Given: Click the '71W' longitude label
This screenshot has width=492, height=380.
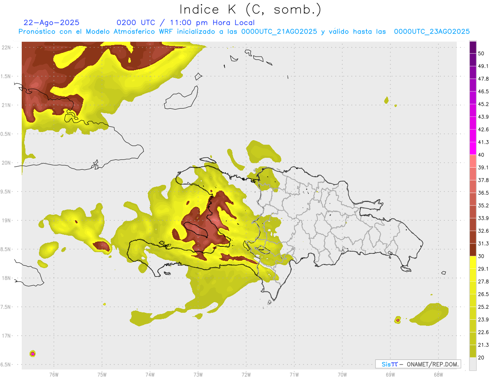Looking at the screenshot, I should click(x=294, y=374).
